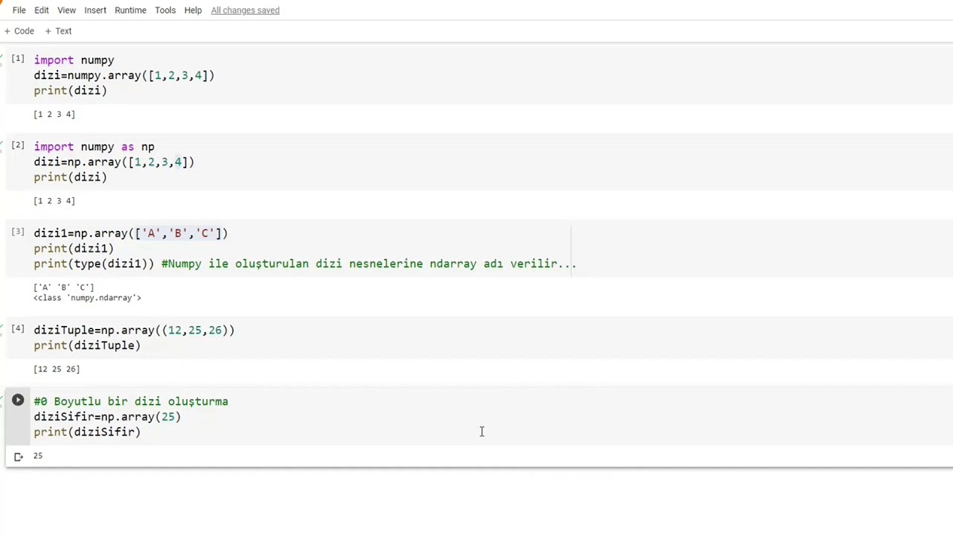The image size is (953, 536).
Task: Click the line import numpy as np
Action: pyautogui.click(x=94, y=147)
